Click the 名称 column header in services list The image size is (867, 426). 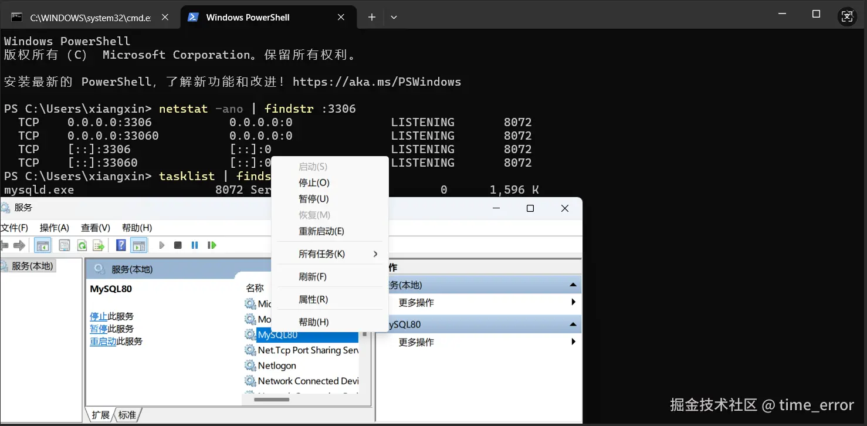pyautogui.click(x=255, y=288)
